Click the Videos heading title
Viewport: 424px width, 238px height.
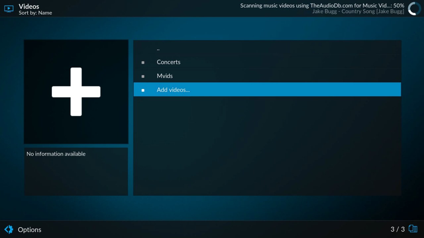tap(29, 6)
